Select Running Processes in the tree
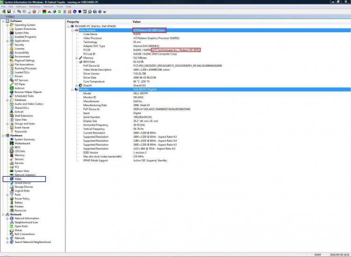 (26, 68)
